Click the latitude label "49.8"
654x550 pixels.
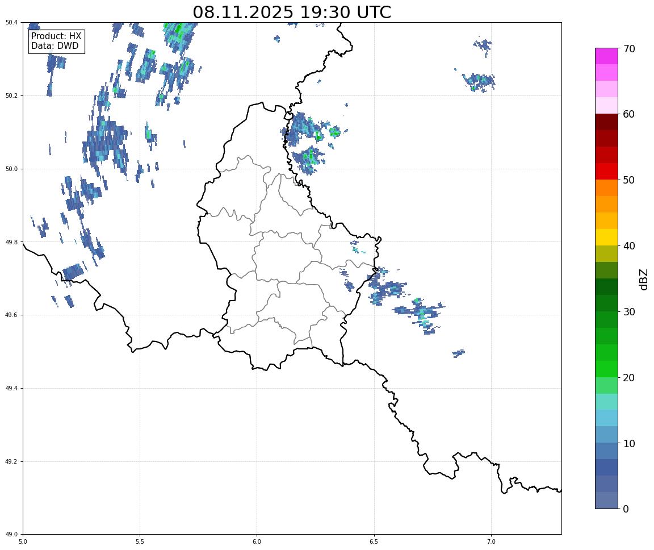click(11, 242)
